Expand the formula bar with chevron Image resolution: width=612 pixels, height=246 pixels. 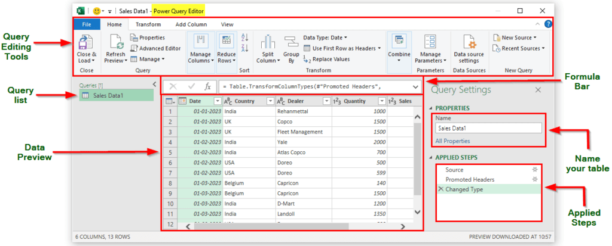pyautogui.click(x=416, y=86)
